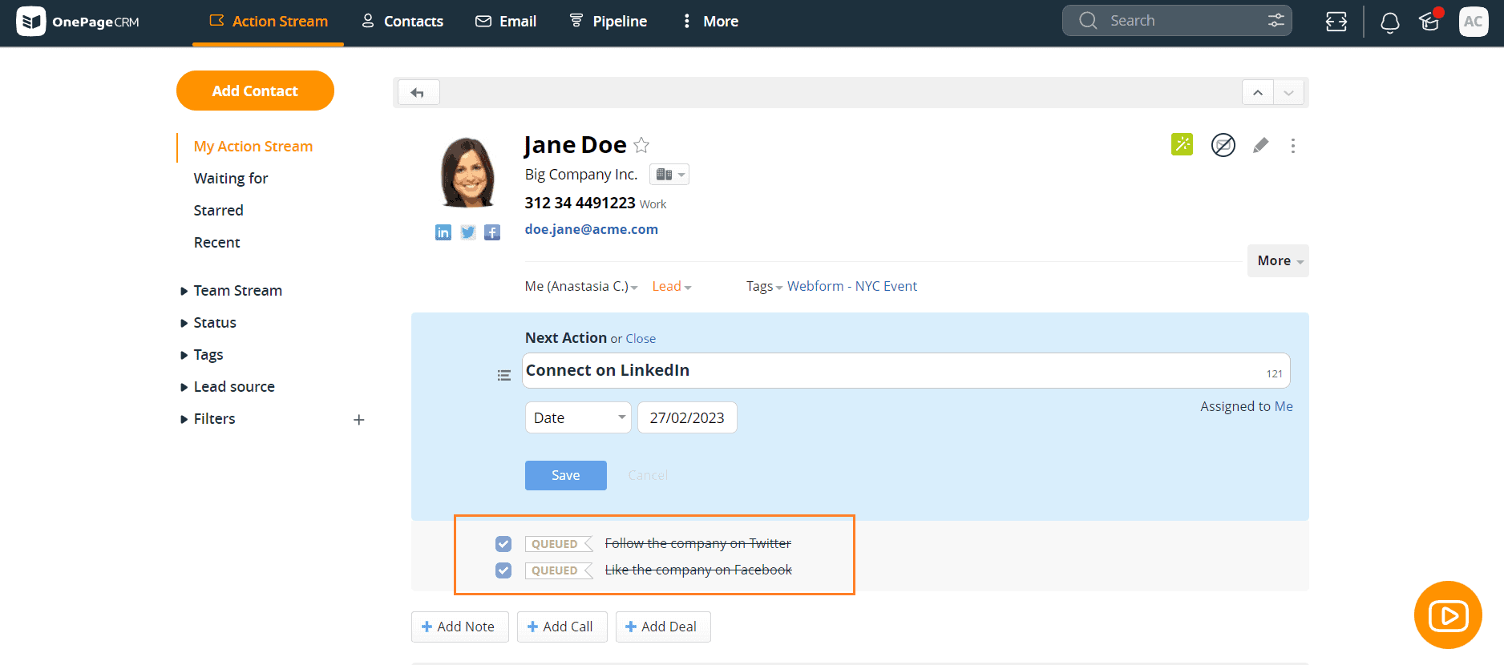This screenshot has width=1504, height=665.
Task: Open the AC user avatar menu
Action: pos(1474,22)
